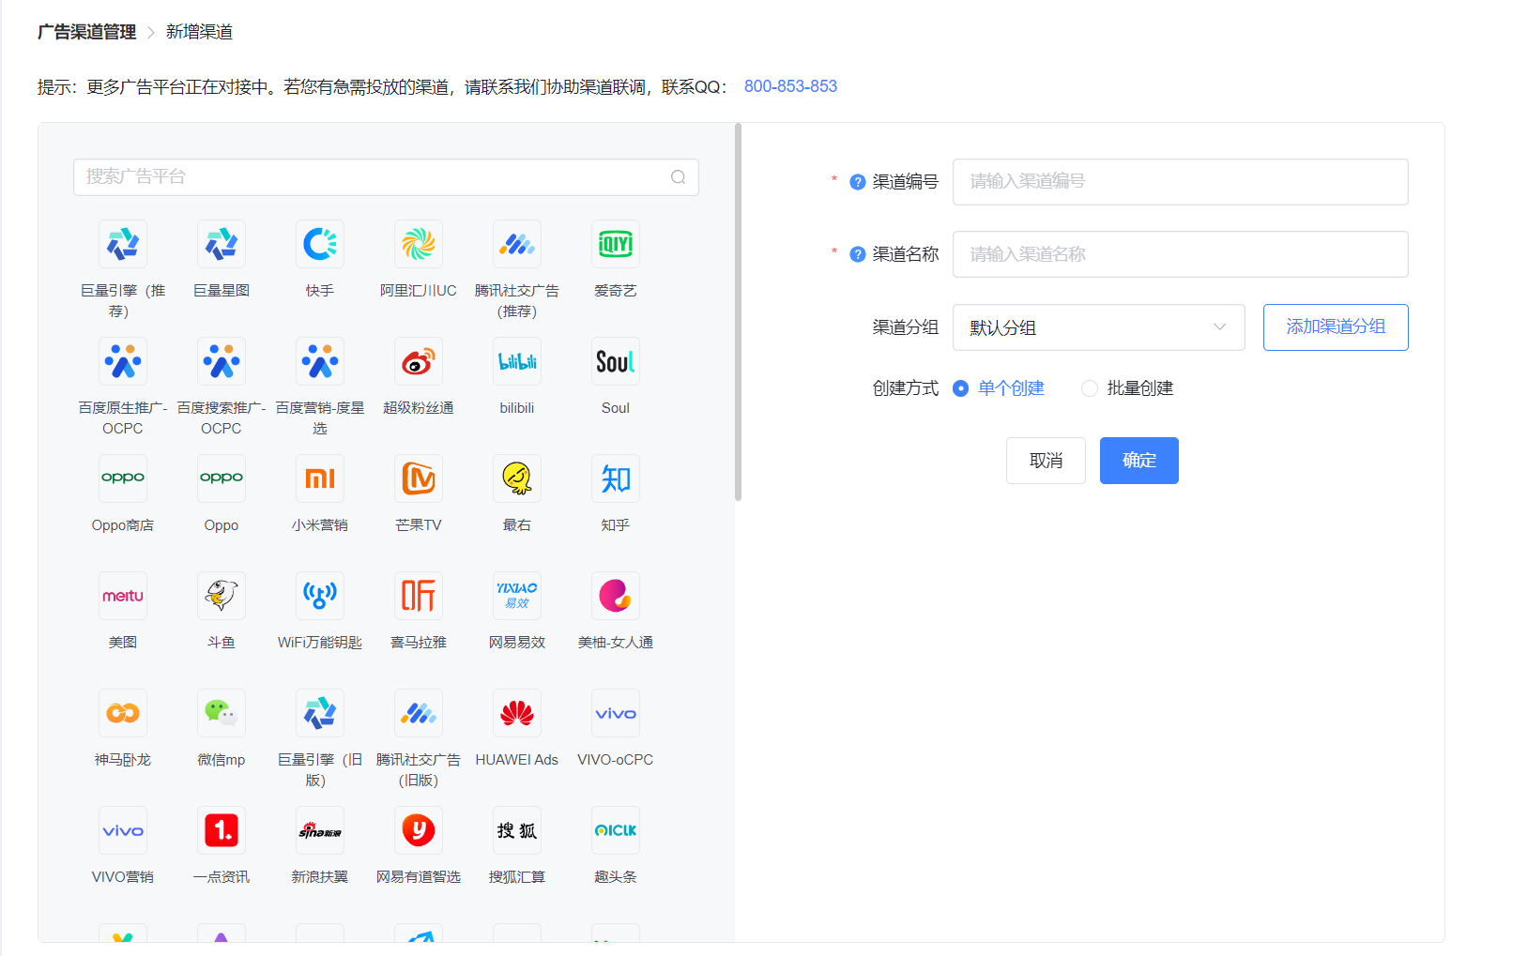
Task: Select the 美图 meitu icon
Action: coord(123,596)
